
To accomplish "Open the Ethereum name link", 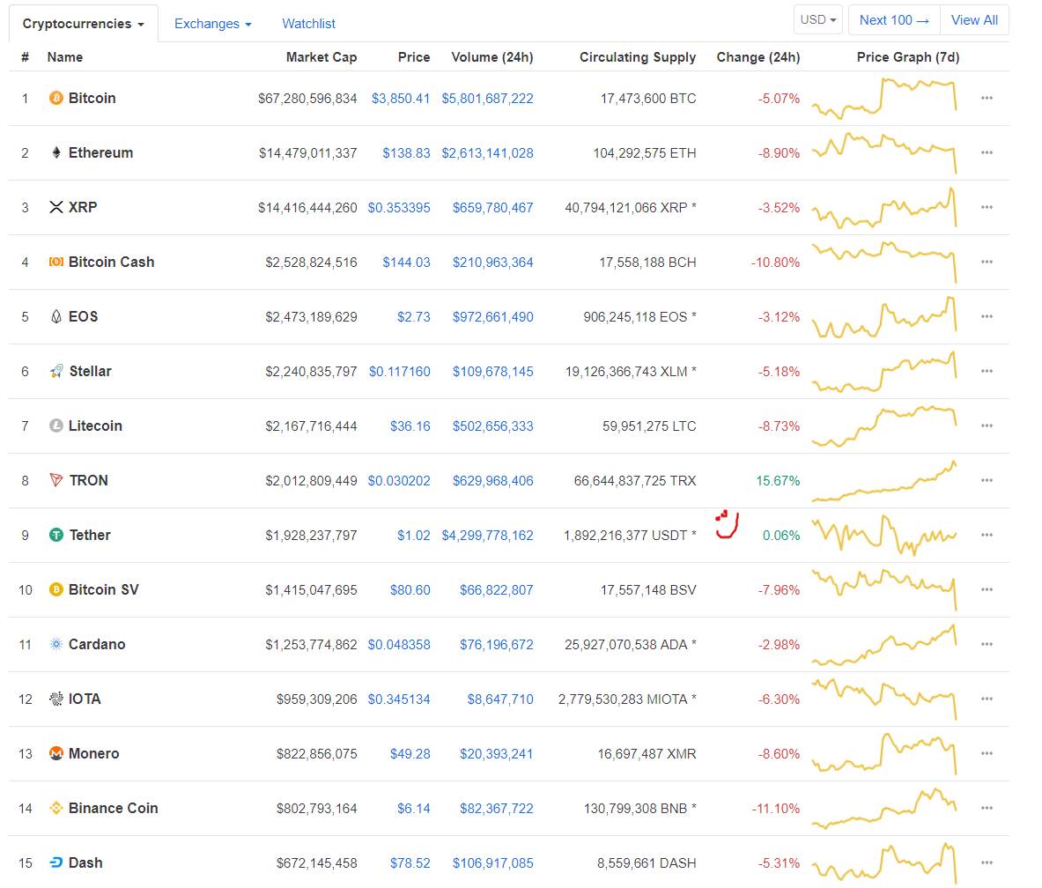I will 100,153.
